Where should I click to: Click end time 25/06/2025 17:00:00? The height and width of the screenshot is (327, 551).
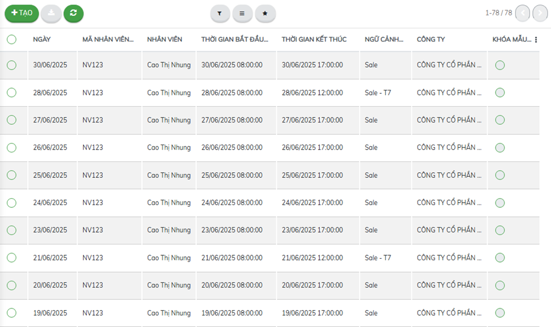pos(312,175)
